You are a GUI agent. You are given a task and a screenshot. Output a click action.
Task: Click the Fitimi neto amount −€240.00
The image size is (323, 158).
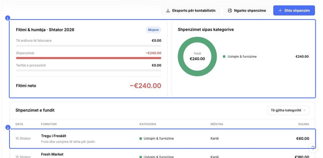(x=145, y=86)
